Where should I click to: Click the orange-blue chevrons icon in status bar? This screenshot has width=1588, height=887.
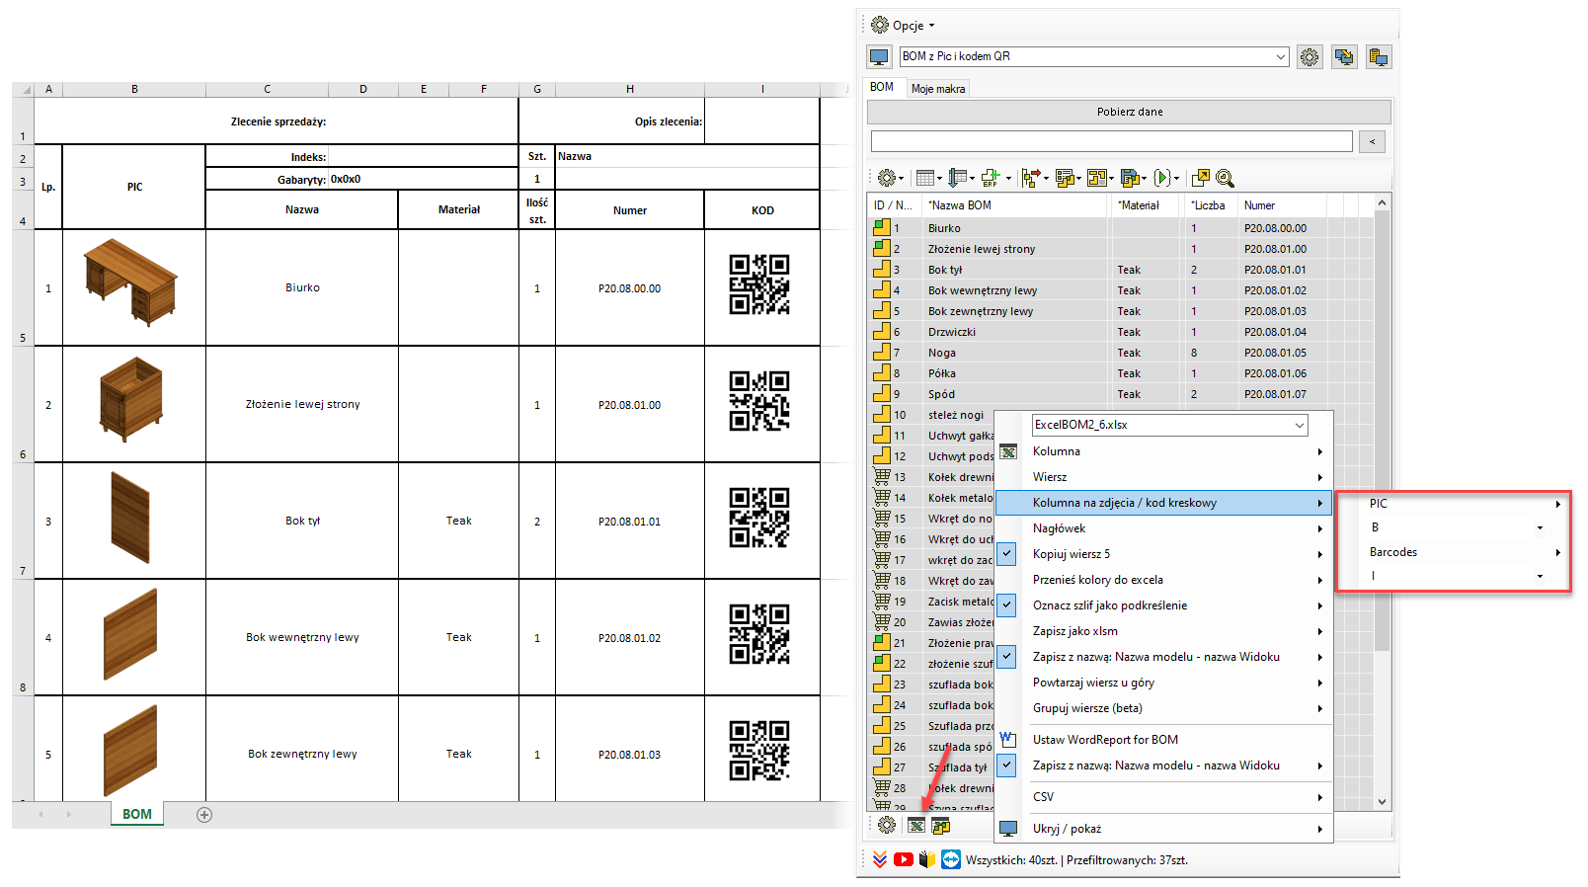(x=879, y=860)
